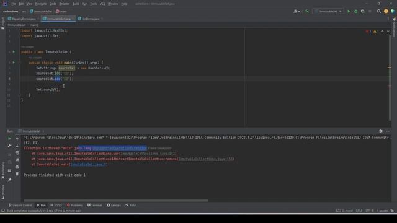Click the green Run button in top toolbar
Viewport: 397px width, 223px height.
point(349,11)
